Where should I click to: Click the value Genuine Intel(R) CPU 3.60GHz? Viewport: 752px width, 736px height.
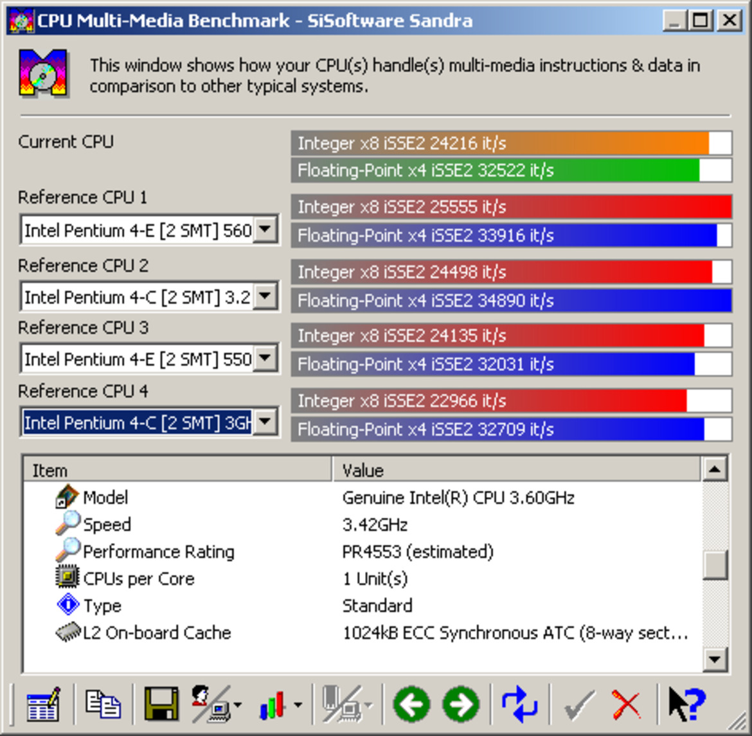(458, 498)
